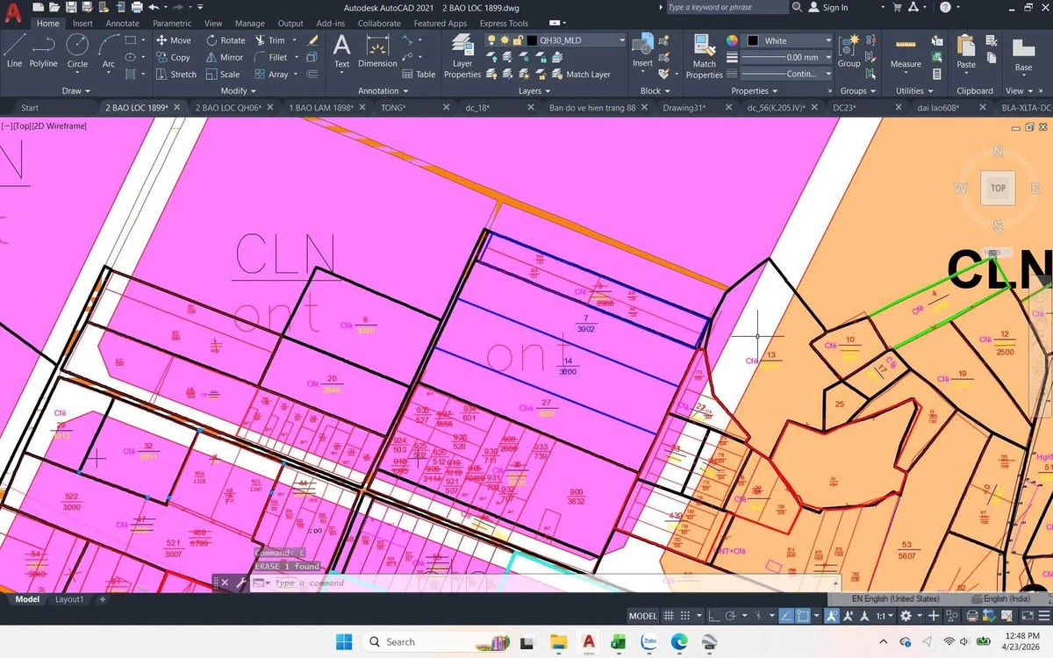Switch to the Annotate ribbon tab
The image size is (1053, 658).
pos(123,24)
